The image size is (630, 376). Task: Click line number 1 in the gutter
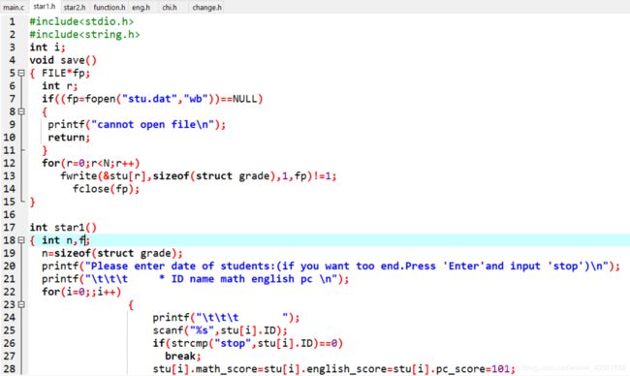(x=12, y=21)
